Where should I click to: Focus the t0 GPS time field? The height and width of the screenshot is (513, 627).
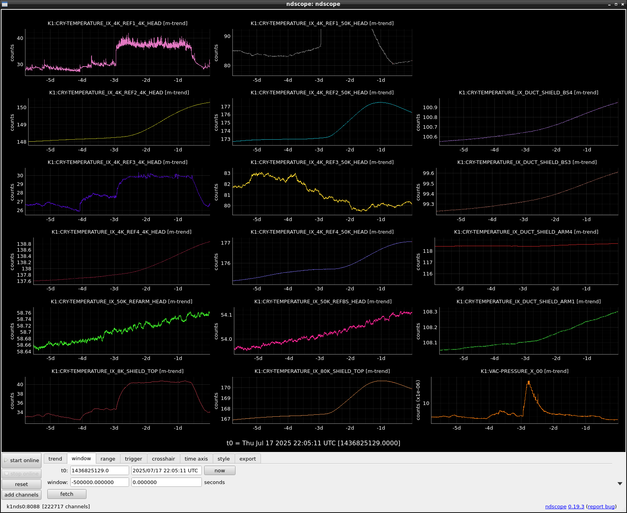pyautogui.click(x=100, y=470)
